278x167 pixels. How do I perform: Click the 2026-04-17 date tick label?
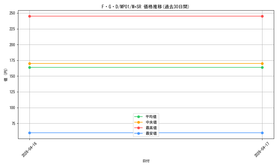pyautogui.click(x=262, y=149)
